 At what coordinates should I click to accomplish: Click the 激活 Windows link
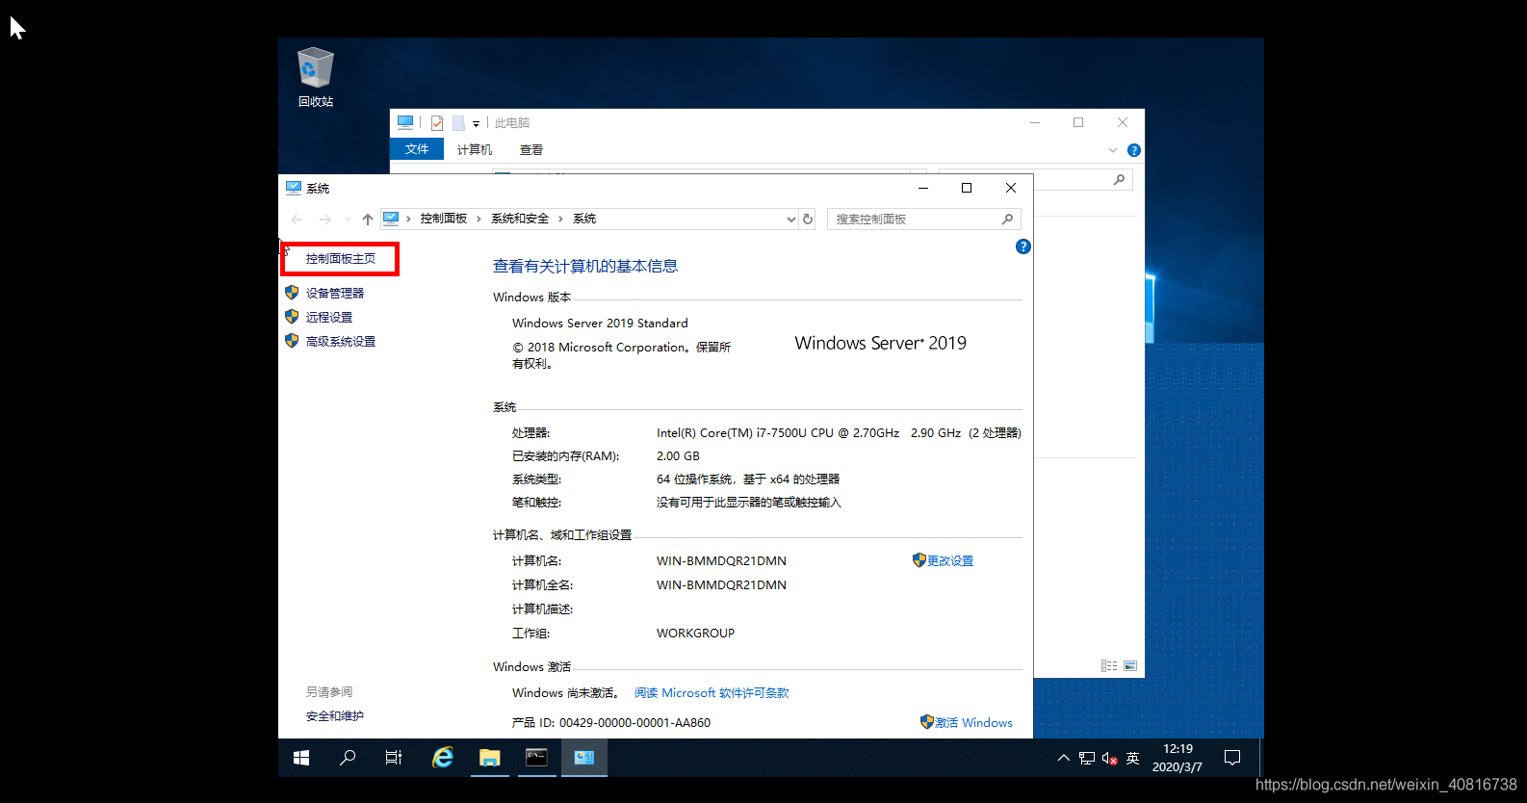pos(972,723)
